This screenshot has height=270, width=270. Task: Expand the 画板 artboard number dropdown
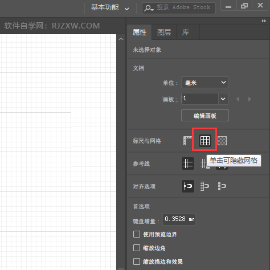pos(223,99)
